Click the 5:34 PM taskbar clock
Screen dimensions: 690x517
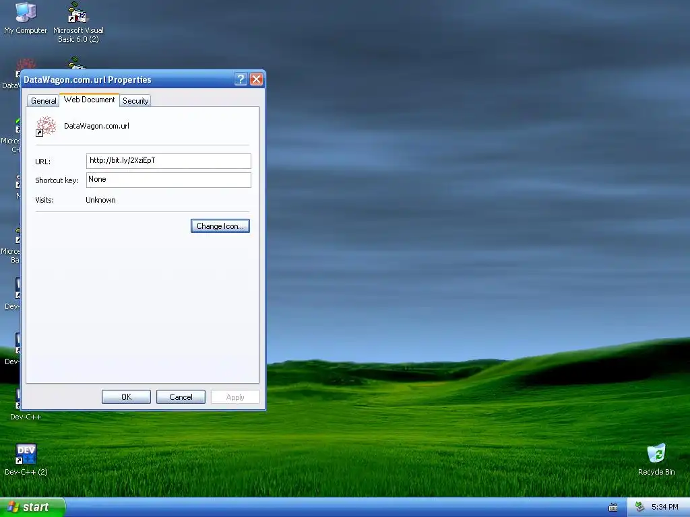pyautogui.click(x=665, y=508)
